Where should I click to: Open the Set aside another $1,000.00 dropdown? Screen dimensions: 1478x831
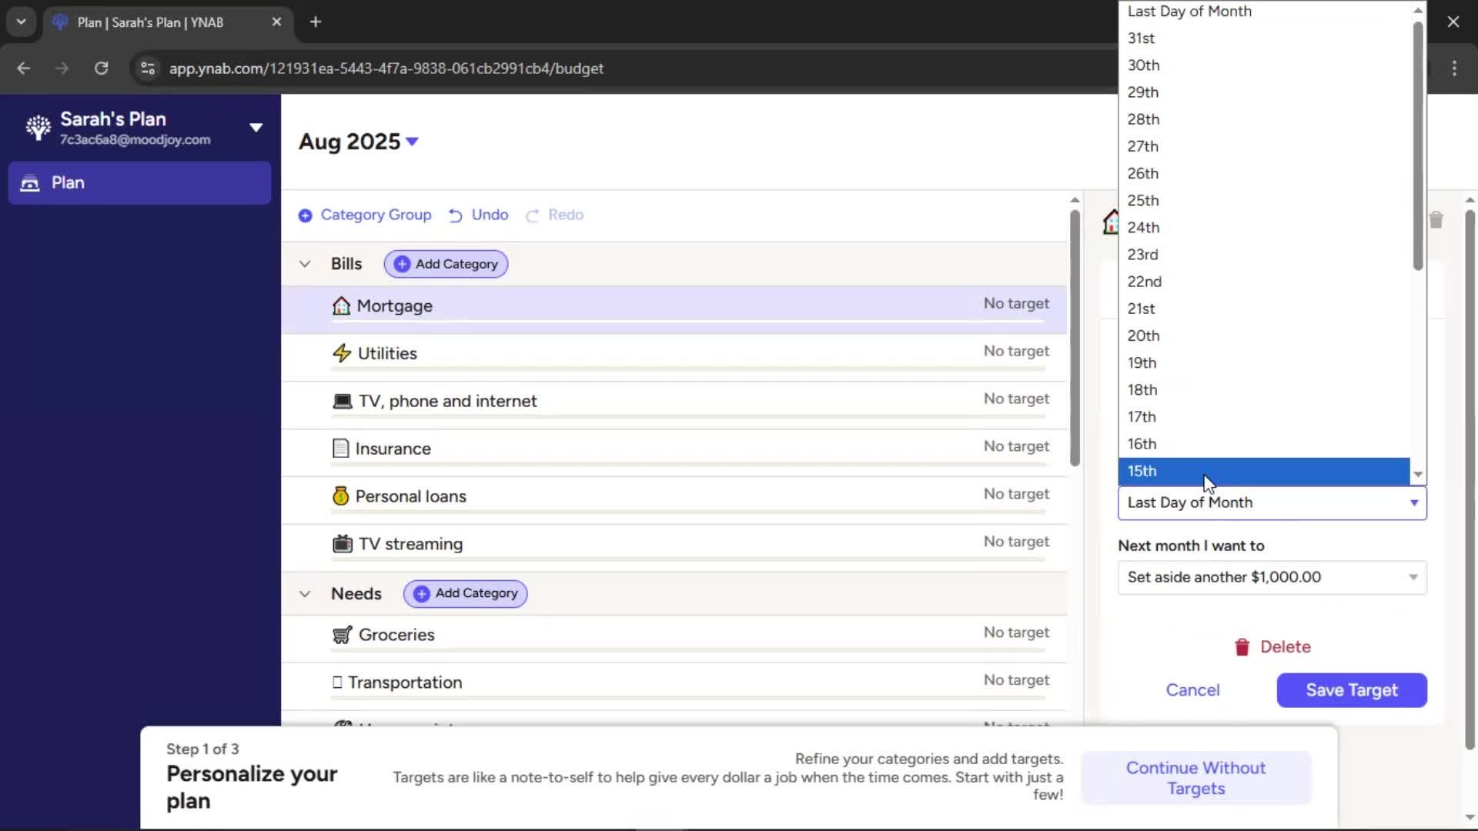click(x=1272, y=578)
